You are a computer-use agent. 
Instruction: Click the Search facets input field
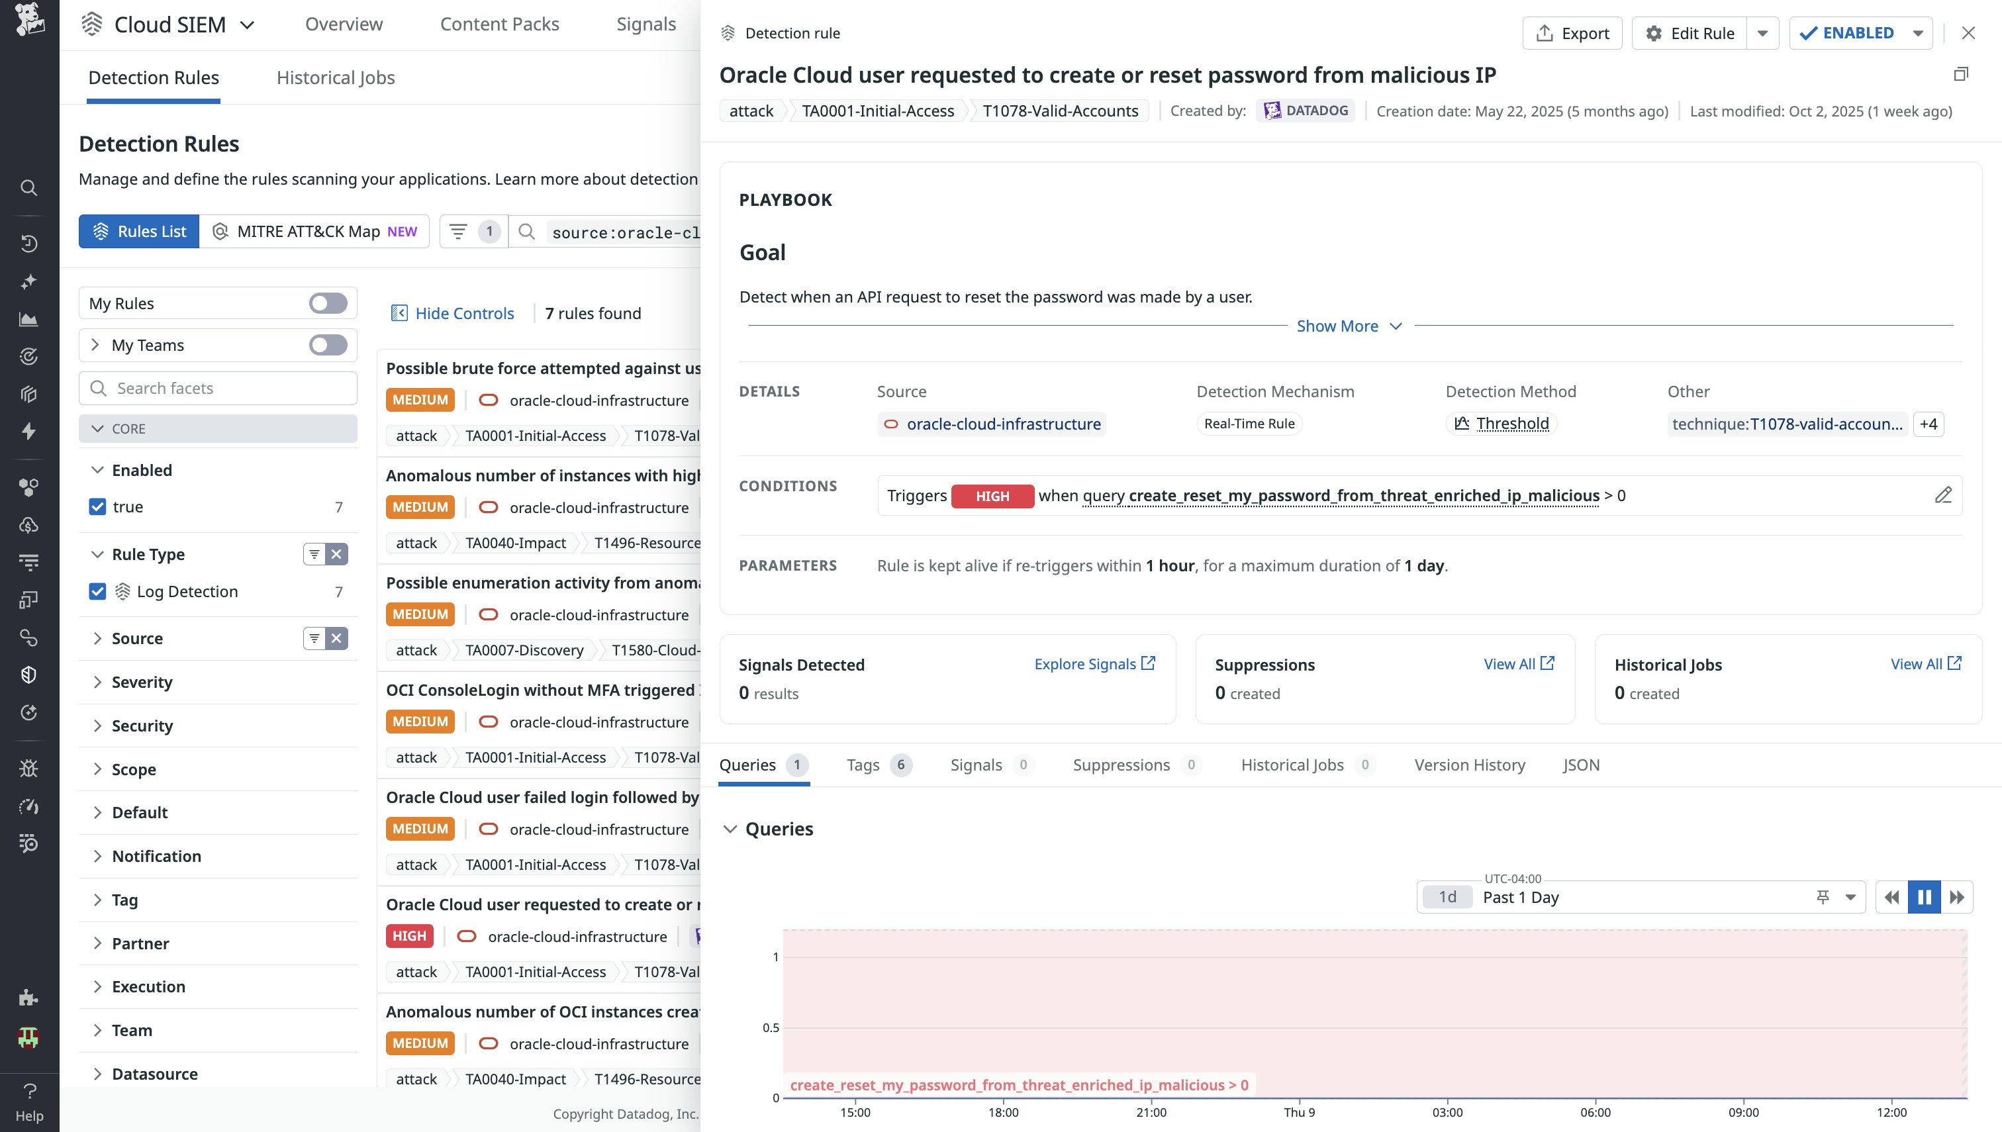click(226, 388)
